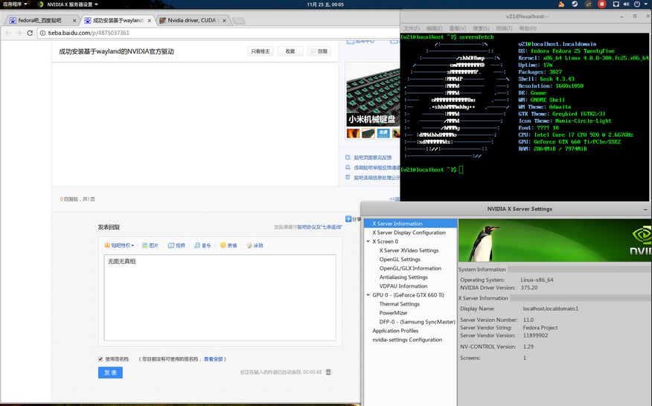Select nvidia-settings Configuration
The width and height of the screenshot is (652, 406).
pyautogui.click(x=407, y=340)
